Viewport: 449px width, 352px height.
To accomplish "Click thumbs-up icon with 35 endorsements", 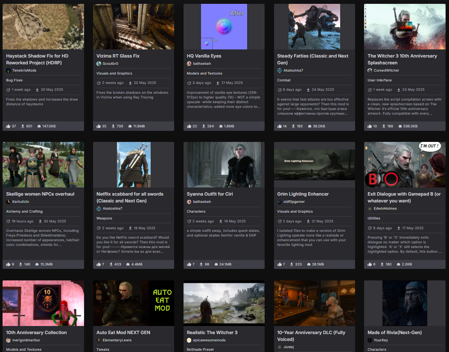I will (99, 126).
